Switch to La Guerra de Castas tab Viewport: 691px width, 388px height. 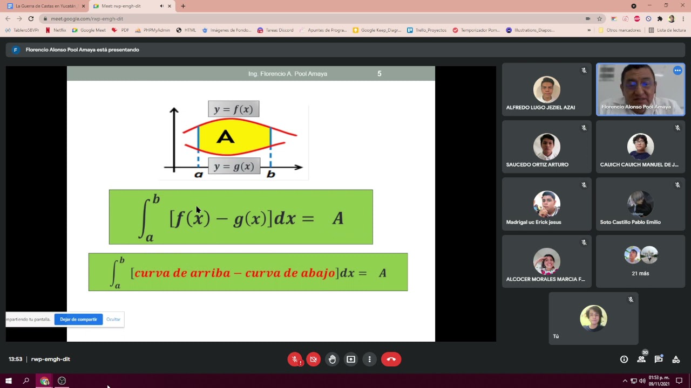45,6
